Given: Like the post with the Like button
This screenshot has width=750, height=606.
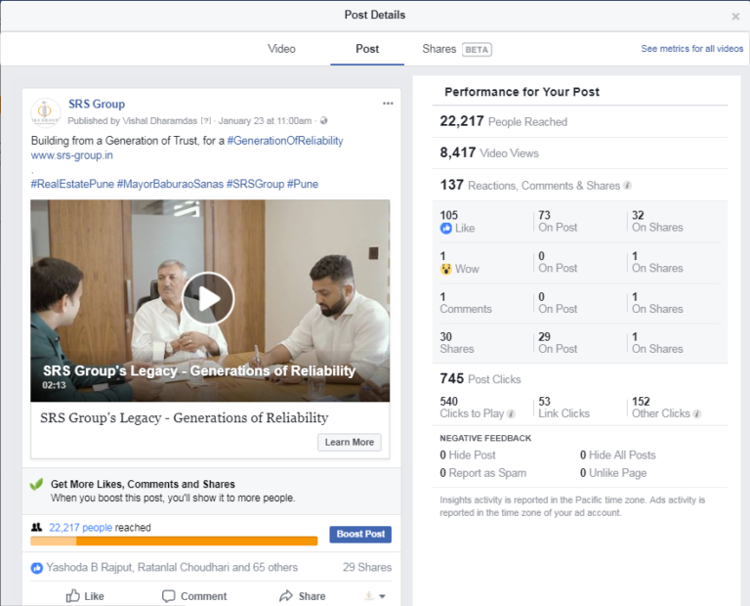Looking at the screenshot, I should [x=85, y=596].
